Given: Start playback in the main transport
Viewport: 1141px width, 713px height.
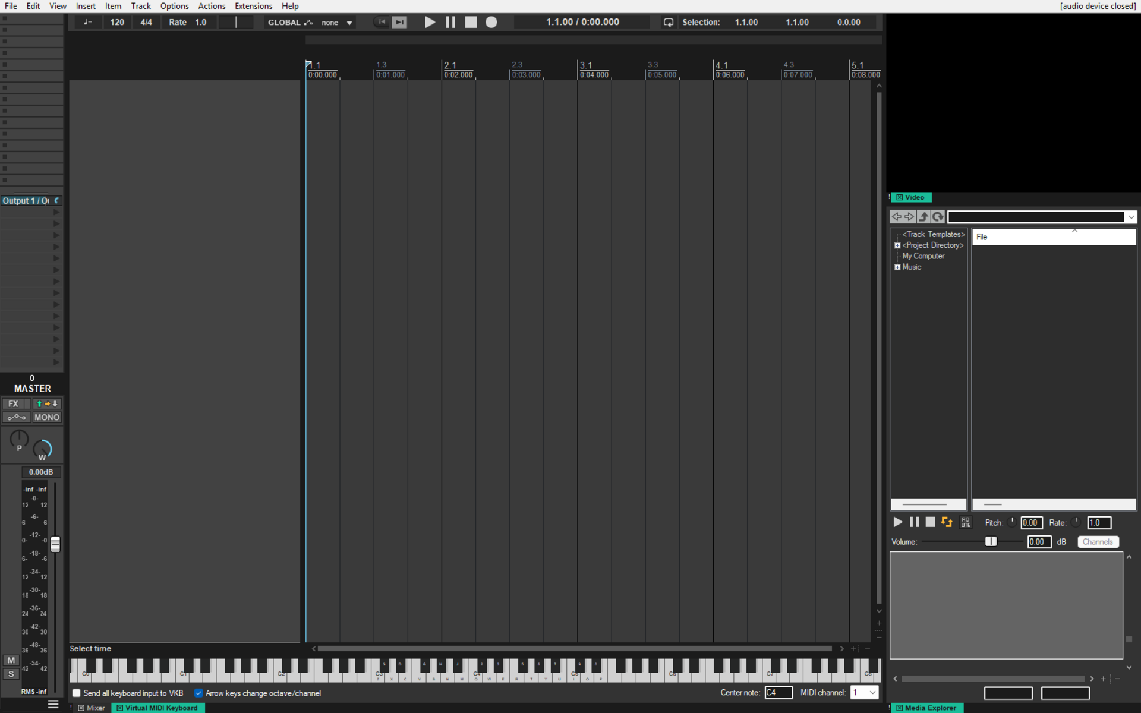Looking at the screenshot, I should pos(430,22).
